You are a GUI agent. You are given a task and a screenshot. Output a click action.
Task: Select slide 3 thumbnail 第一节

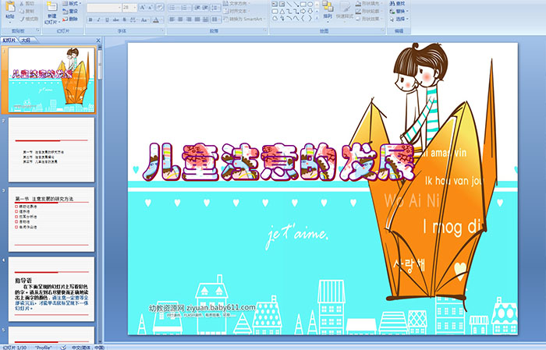[x=51, y=219]
